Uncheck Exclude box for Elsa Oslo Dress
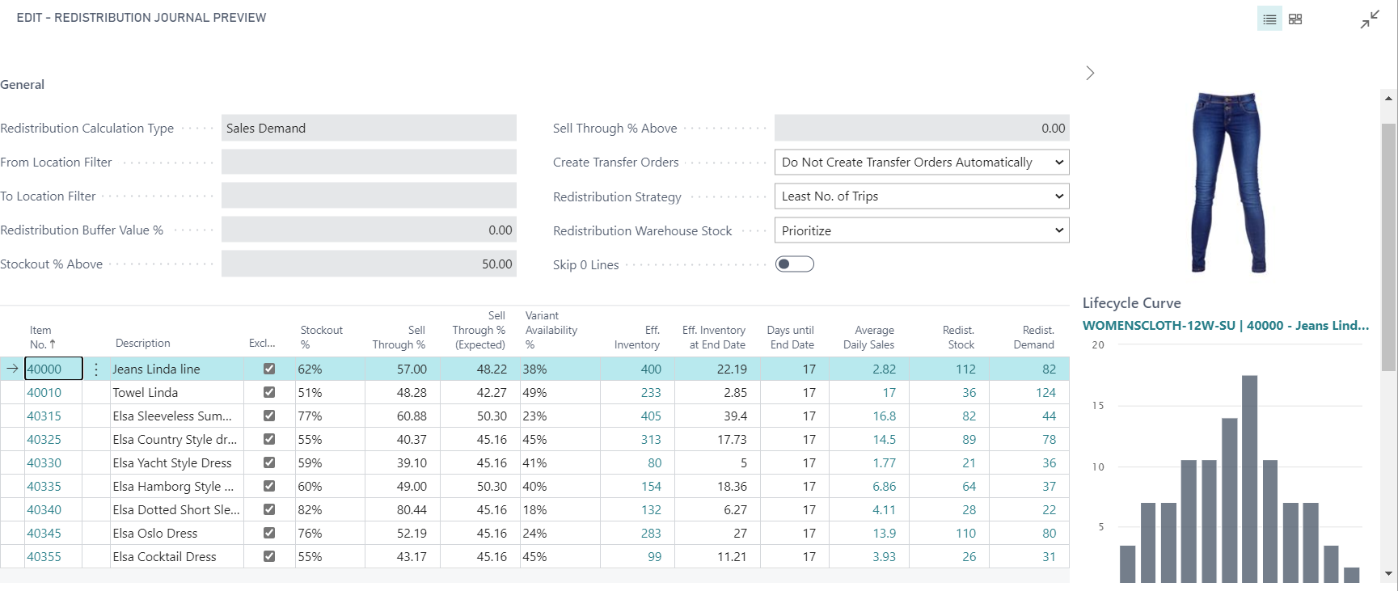 pyautogui.click(x=269, y=533)
